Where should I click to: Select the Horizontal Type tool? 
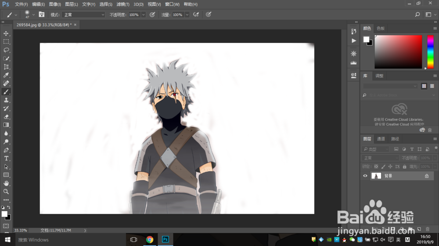pos(6,158)
